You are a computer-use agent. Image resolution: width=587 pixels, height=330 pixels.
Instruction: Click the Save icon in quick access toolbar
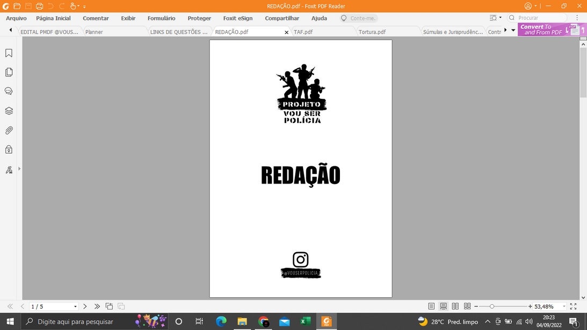pos(28,6)
